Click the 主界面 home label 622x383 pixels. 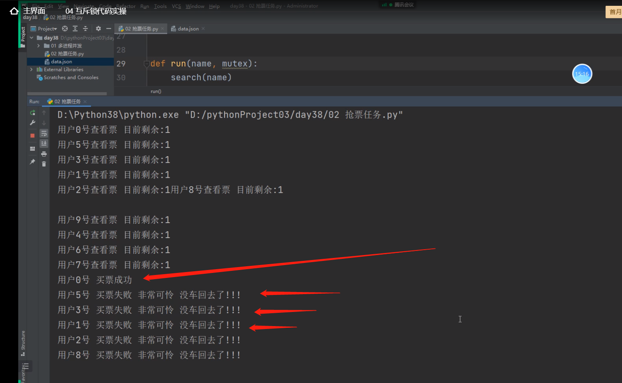[34, 11]
